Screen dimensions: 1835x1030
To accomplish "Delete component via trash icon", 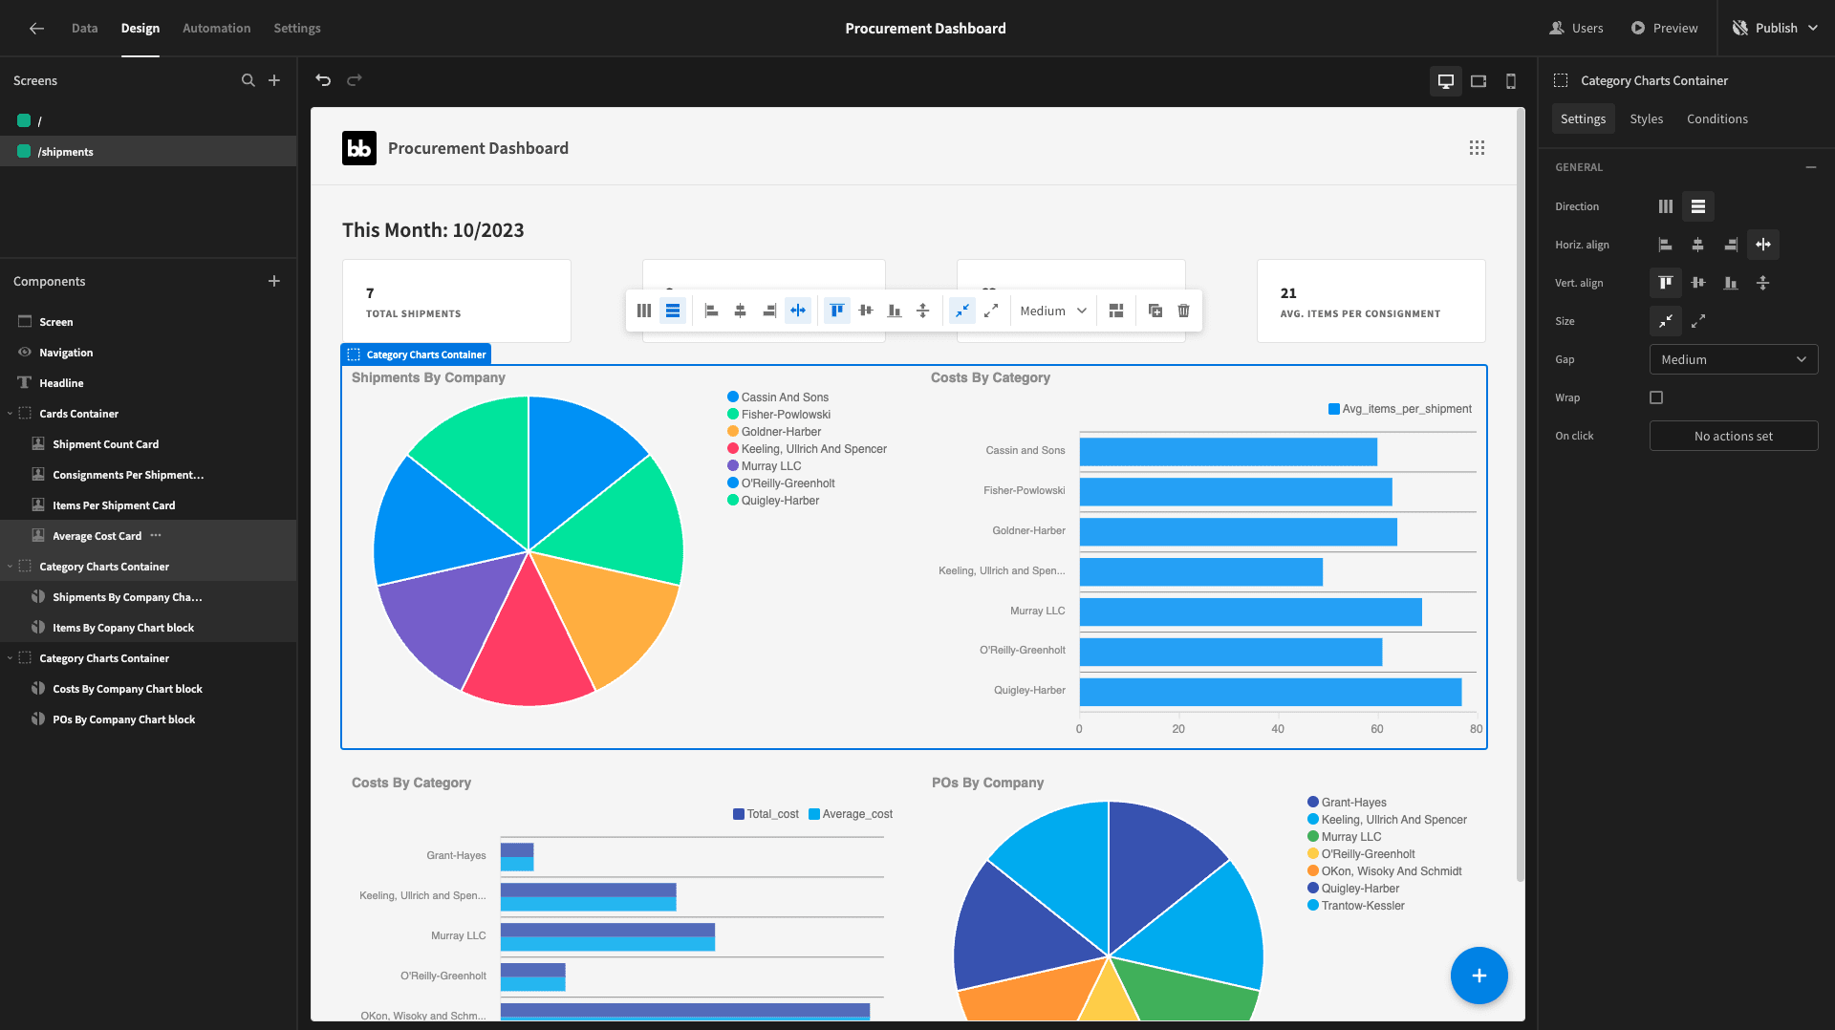I will [x=1184, y=311].
